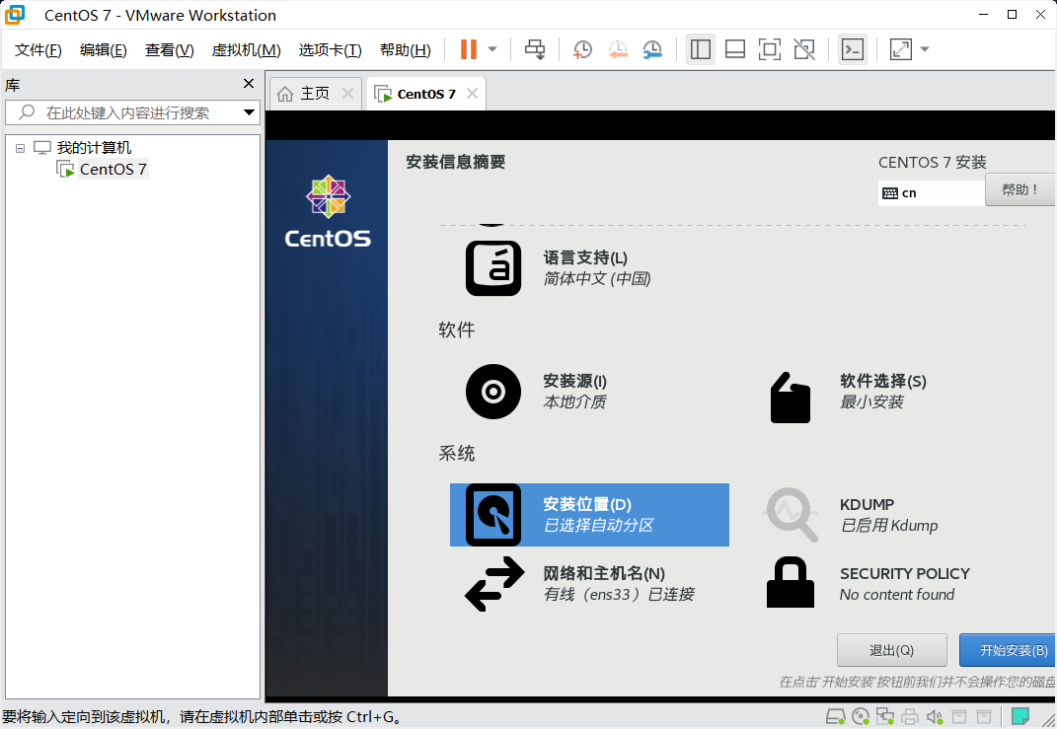Image resolution: width=1057 pixels, height=729 pixels.
Task: Click the hard disk status bar icon
Action: (x=835, y=716)
